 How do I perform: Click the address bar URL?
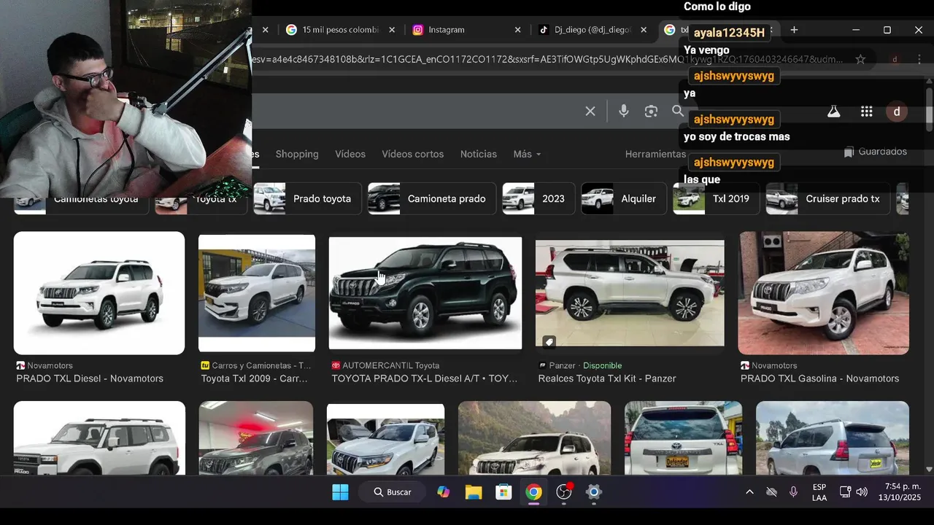547,59
